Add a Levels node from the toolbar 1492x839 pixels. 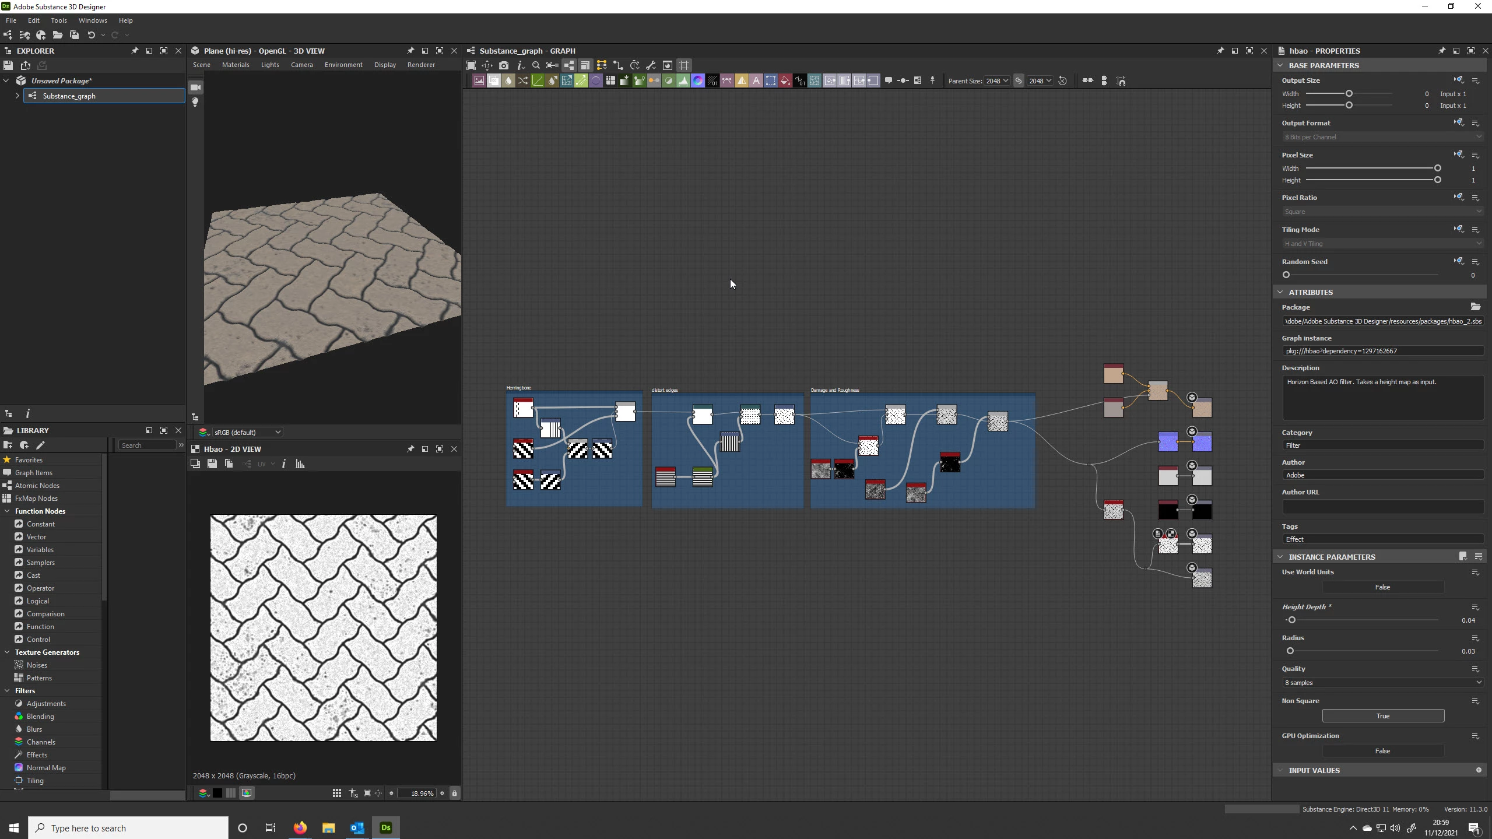(683, 81)
